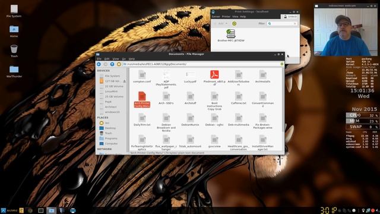Select the ADP iPayStatements.pdf file
Image resolution: width=380 pixels, height=214 pixels.
point(166,79)
